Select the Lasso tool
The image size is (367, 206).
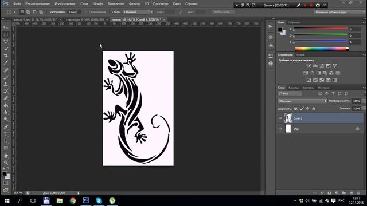point(6,42)
